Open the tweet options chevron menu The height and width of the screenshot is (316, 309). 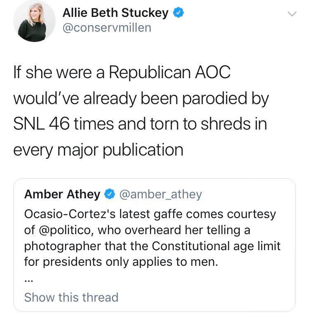[292, 14]
